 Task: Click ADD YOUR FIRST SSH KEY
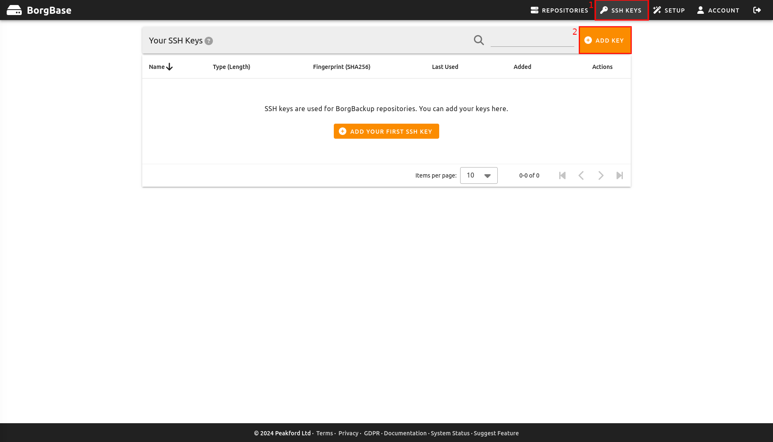386,131
